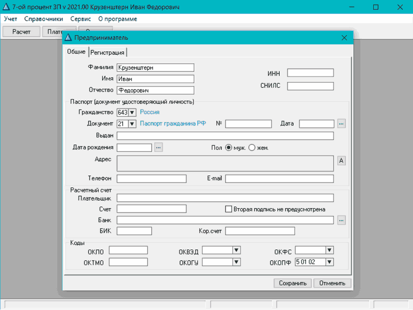
Task: Expand the Гражданство dropdown
Action: [x=132, y=112]
